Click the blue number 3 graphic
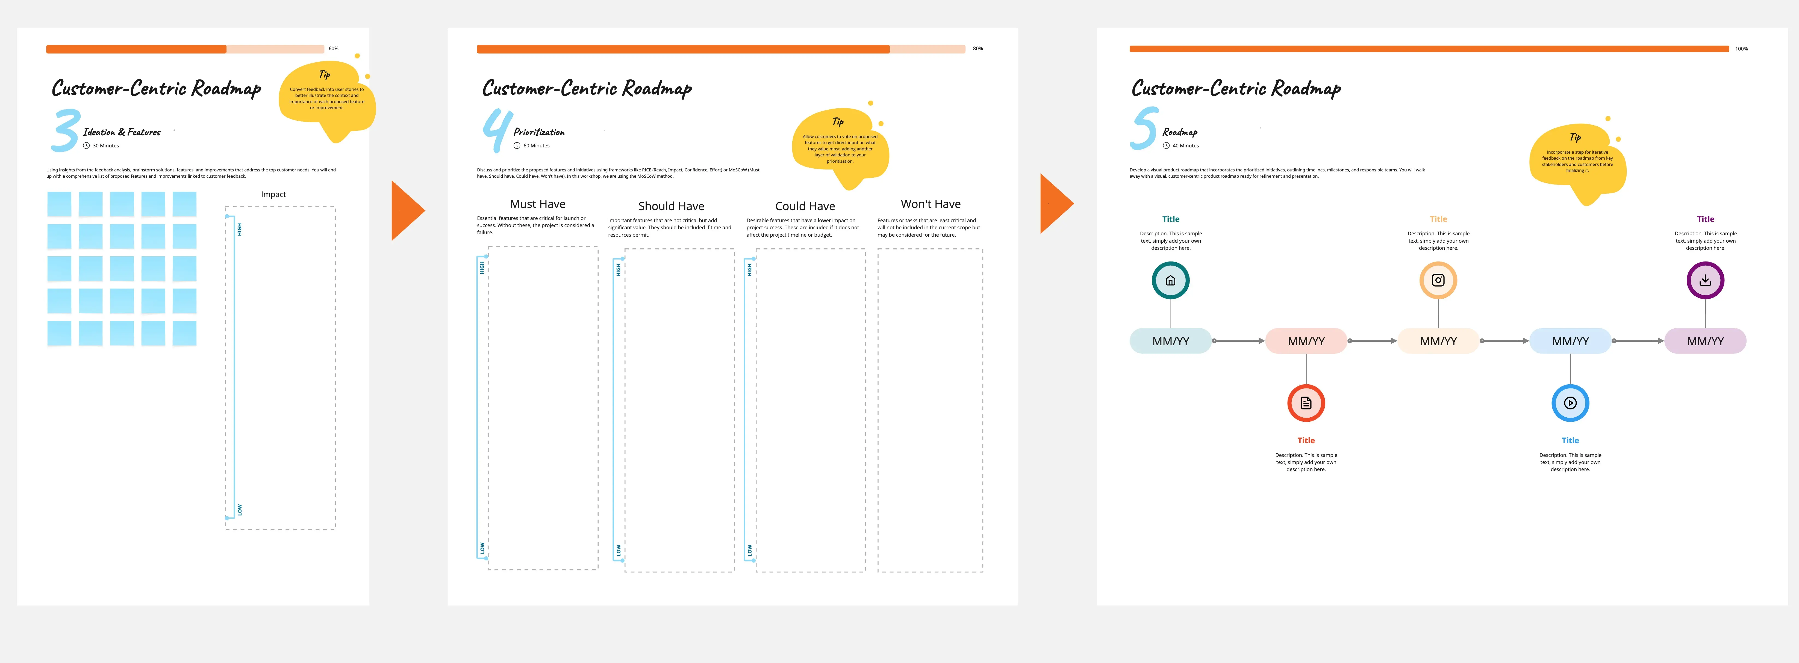The width and height of the screenshot is (1799, 663). pos(65,130)
